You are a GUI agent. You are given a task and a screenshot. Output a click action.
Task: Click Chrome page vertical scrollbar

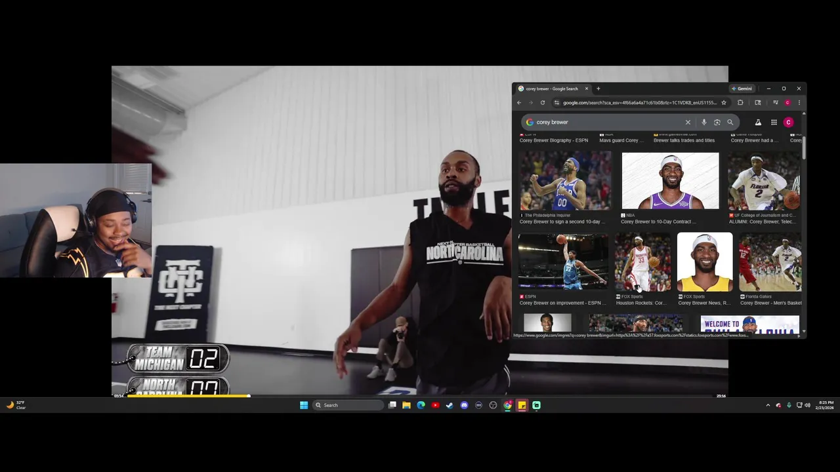(x=803, y=147)
